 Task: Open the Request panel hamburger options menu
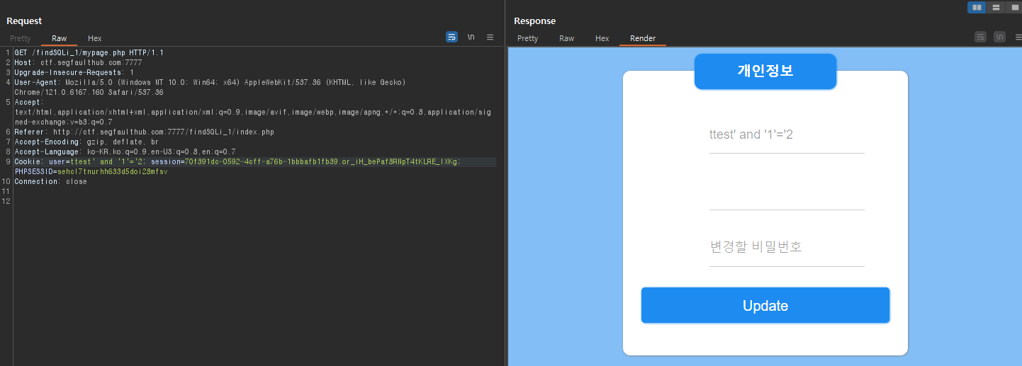click(490, 37)
